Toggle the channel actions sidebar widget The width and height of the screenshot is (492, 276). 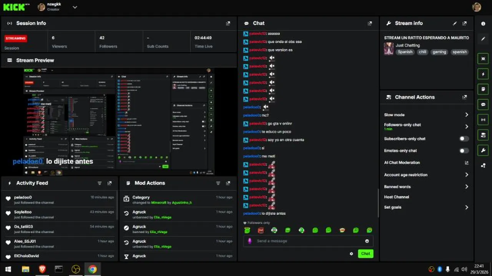tap(483, 135)
